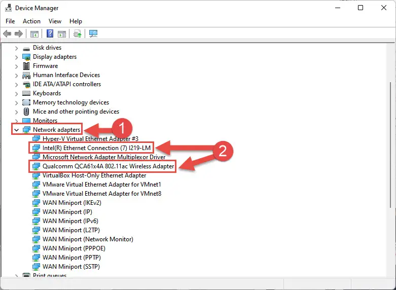Click the Keyboards label text
Viewport: 396px width, 290px height.
47,93
